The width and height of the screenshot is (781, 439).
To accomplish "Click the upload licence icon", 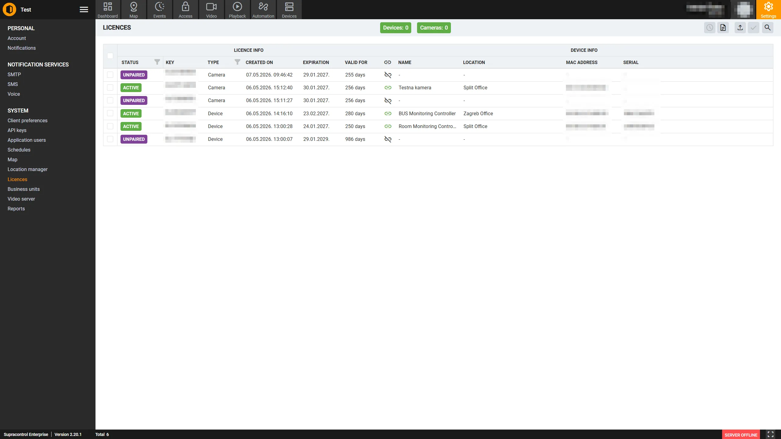I will point(740,28).
